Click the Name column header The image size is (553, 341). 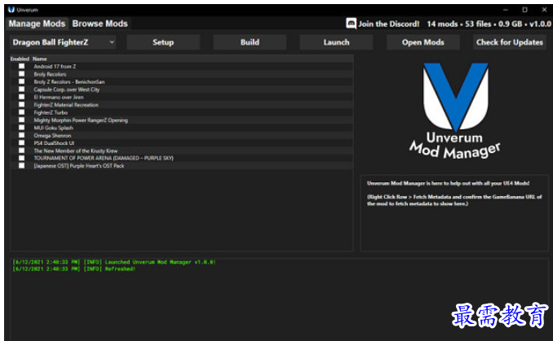click(x=39, y=59)
